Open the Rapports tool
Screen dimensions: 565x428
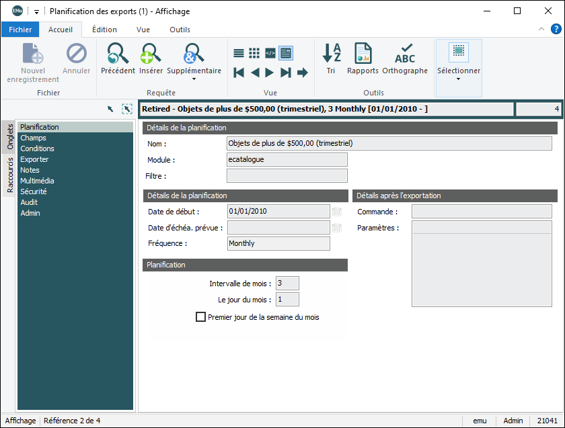(363, 54)
